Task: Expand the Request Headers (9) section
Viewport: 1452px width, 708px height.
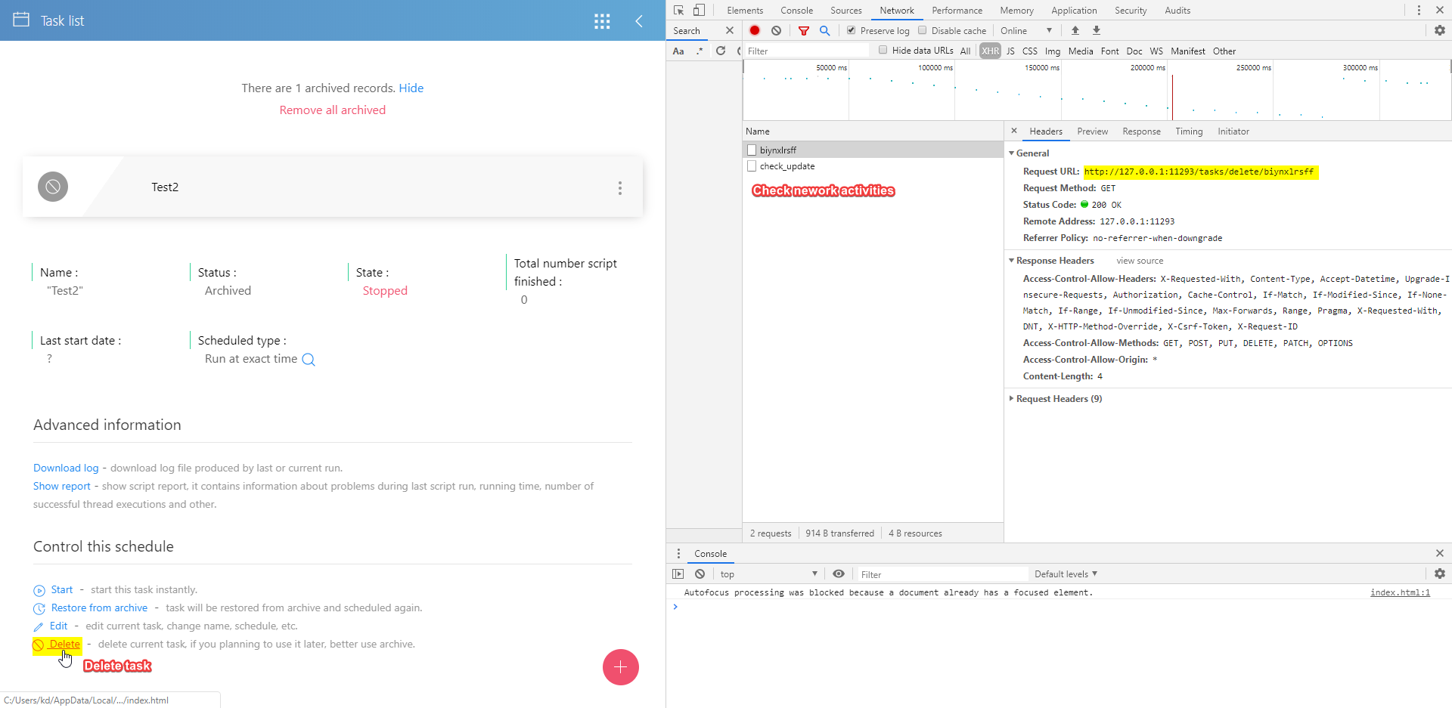Action: coord(1059,399)
